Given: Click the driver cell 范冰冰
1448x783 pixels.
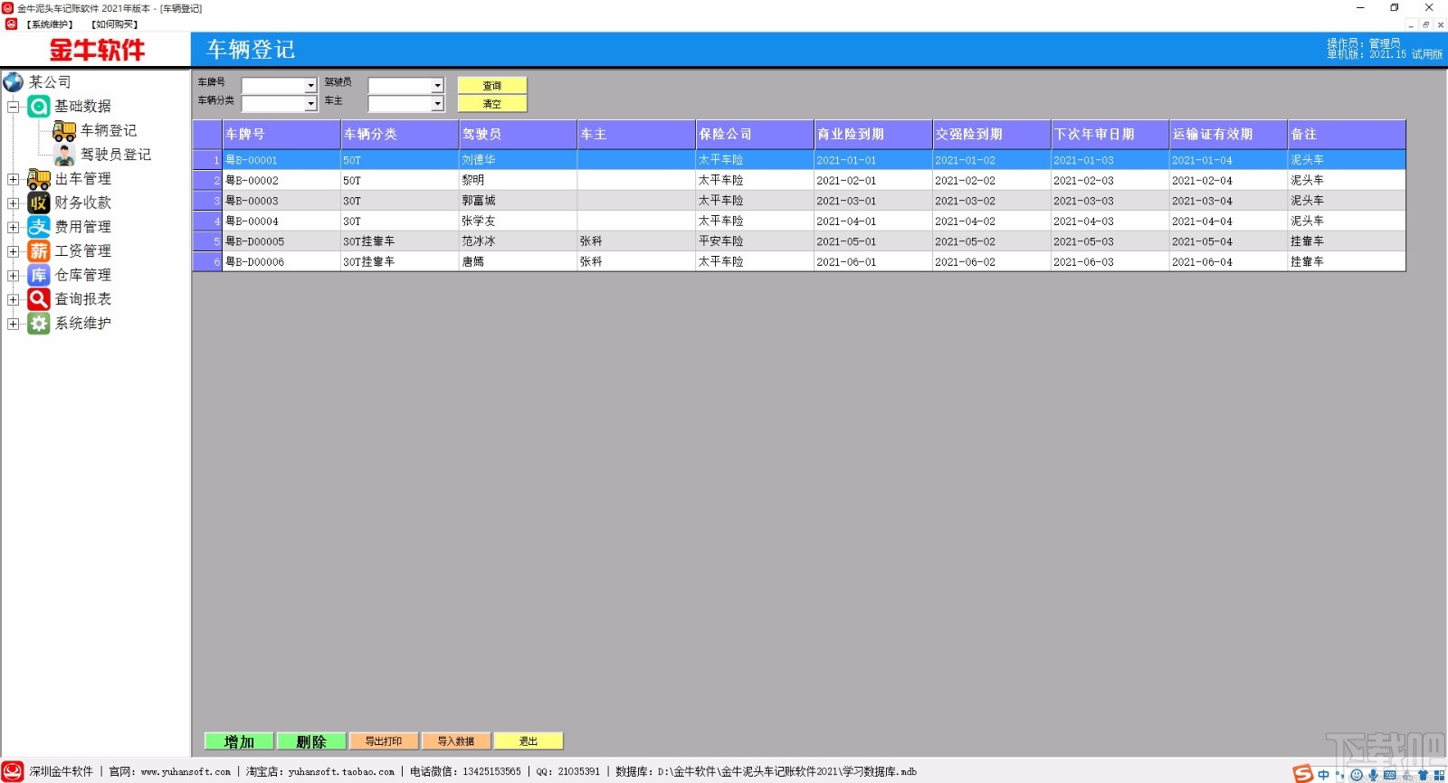Looking at the screenshot, I should point(518,241).
